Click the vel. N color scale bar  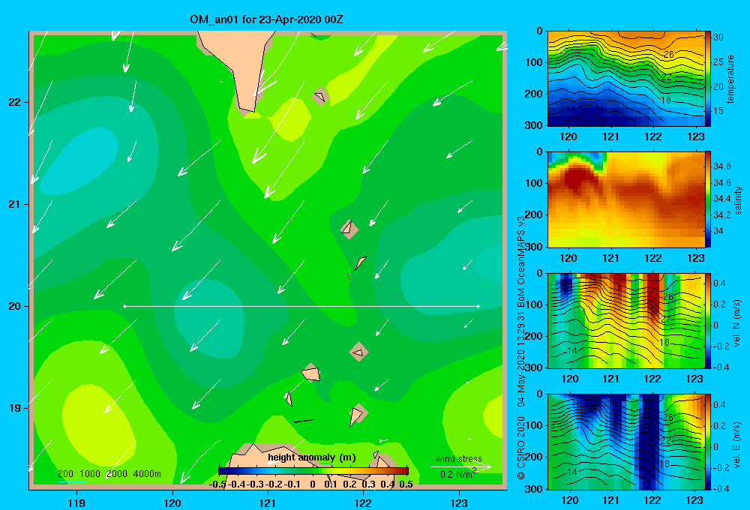tap(708, 320)
